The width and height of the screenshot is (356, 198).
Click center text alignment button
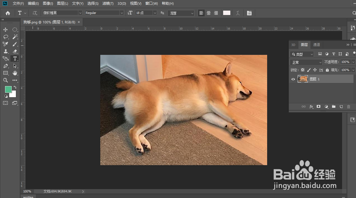[x=209, y=13]
